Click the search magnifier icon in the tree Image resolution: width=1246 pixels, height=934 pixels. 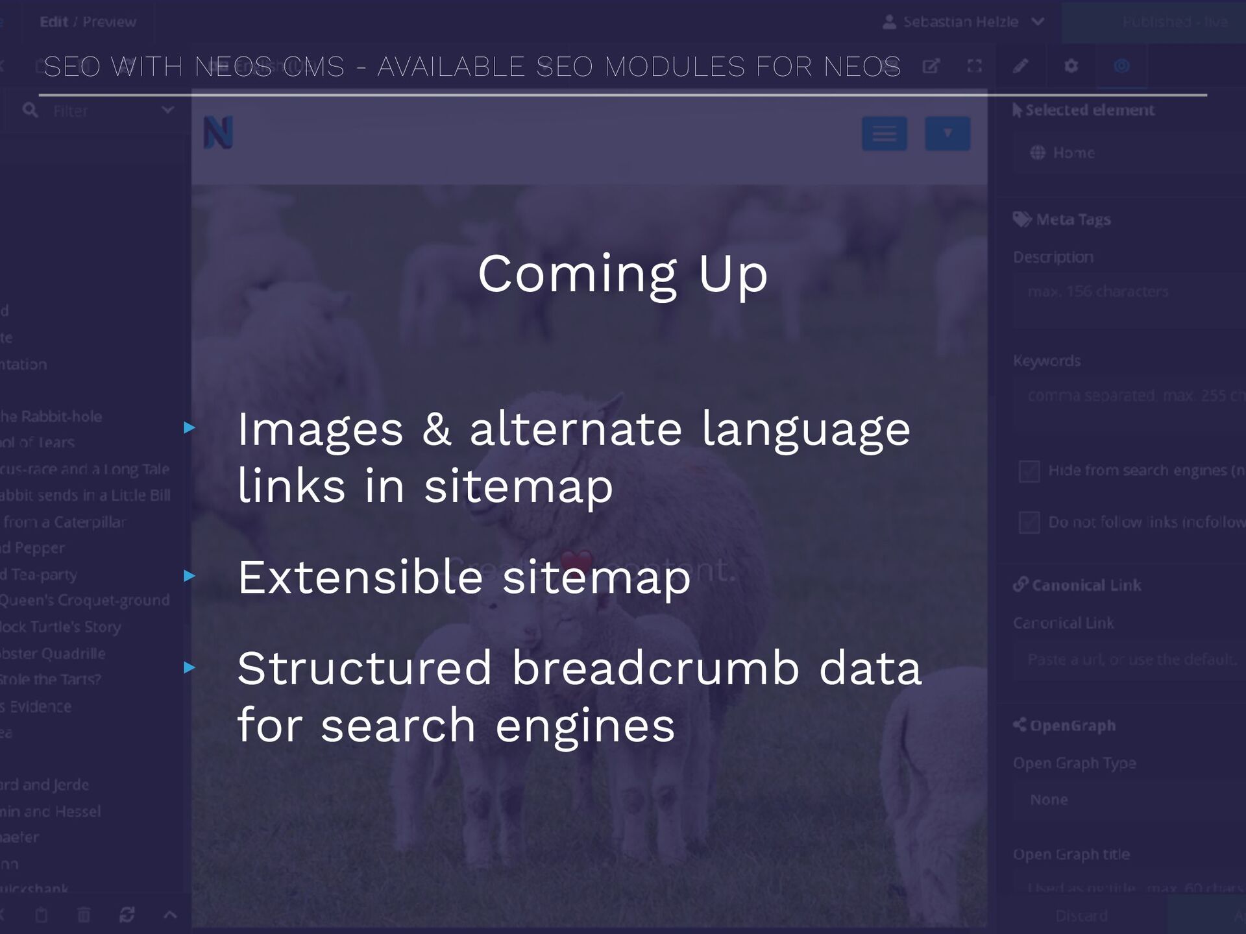(x=30, y=110)
